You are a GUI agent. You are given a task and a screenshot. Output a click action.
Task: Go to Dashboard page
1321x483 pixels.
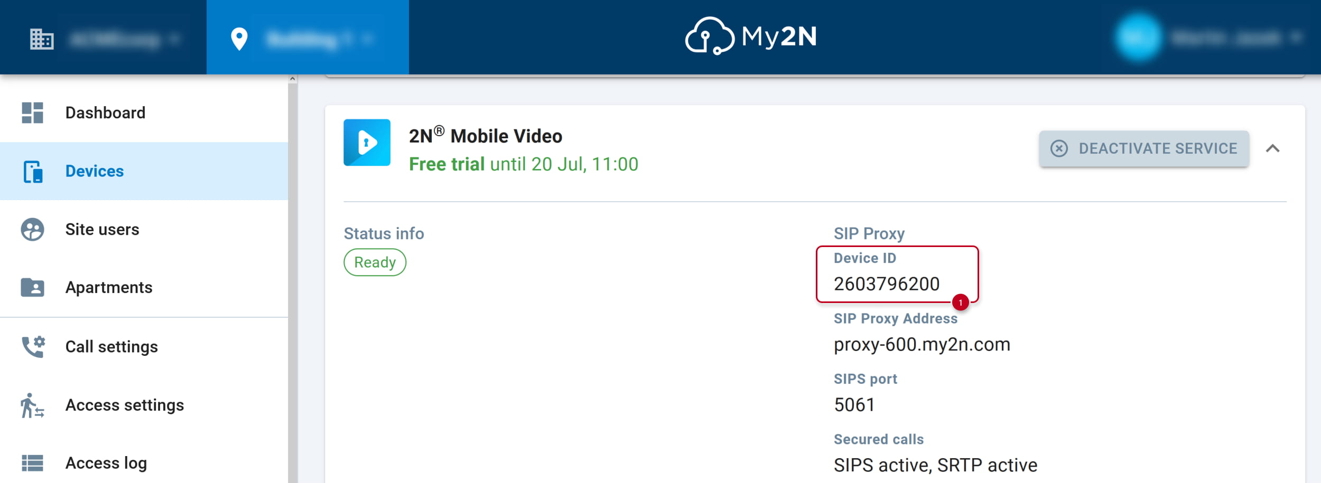pos(144,113)
